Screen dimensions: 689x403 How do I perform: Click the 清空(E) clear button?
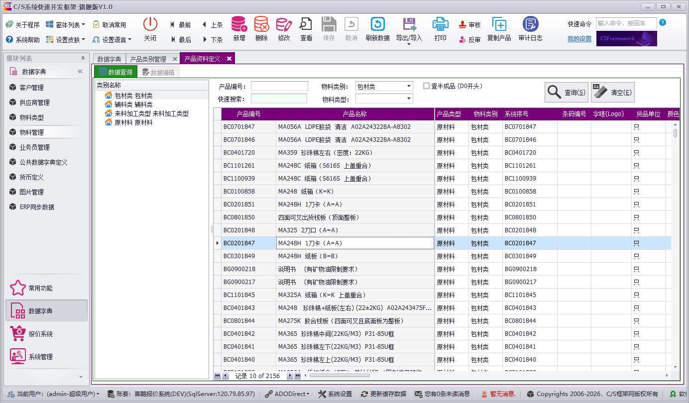[613, 93]
